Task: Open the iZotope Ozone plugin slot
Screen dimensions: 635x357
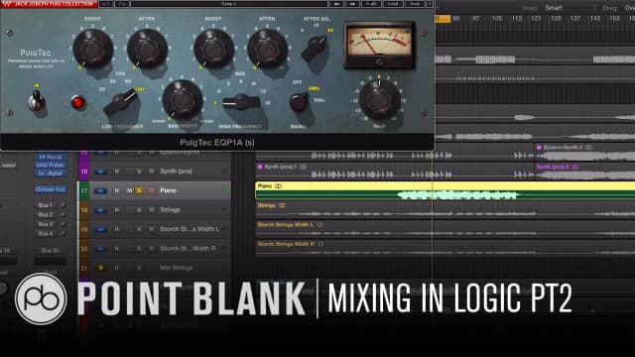Action: click(x=51, y=189)
